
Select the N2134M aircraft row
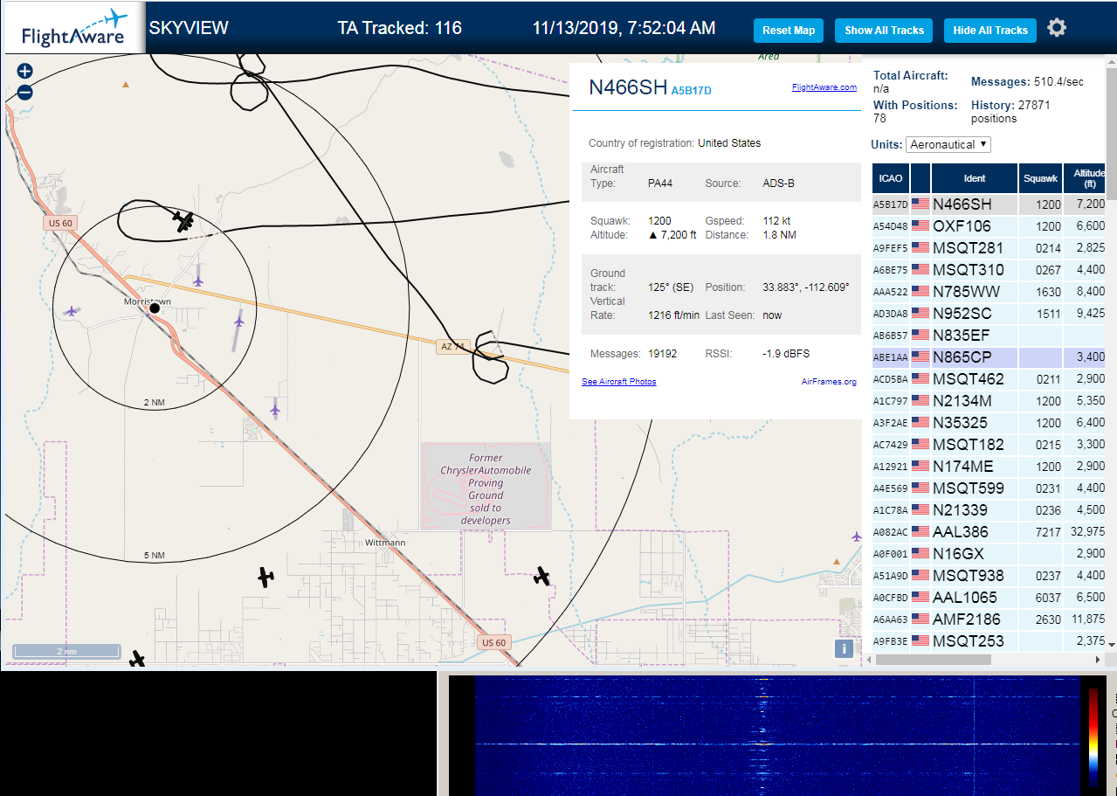tap(989, 401)
